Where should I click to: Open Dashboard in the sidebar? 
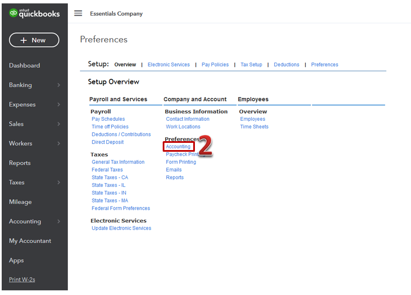point(25,65)
